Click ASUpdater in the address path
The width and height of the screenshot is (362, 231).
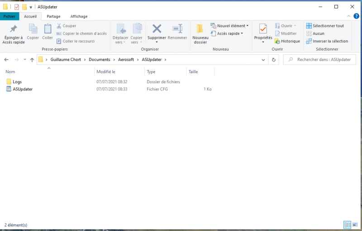[x=152, y=60]
